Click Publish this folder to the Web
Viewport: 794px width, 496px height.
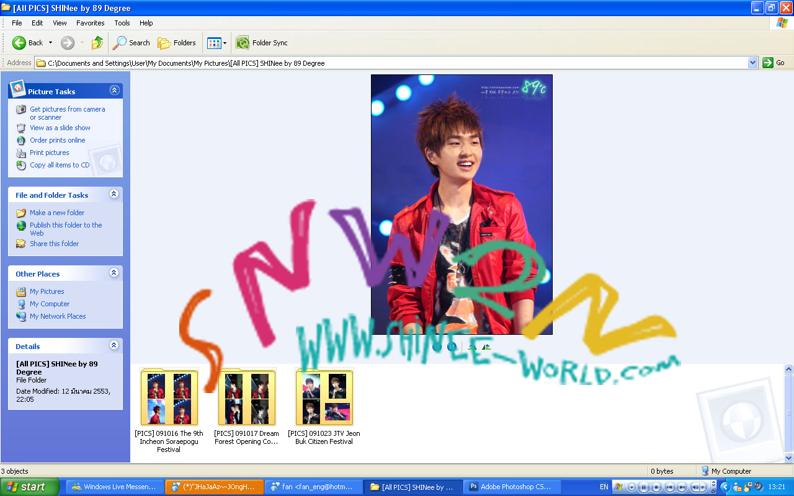[66, 229]
